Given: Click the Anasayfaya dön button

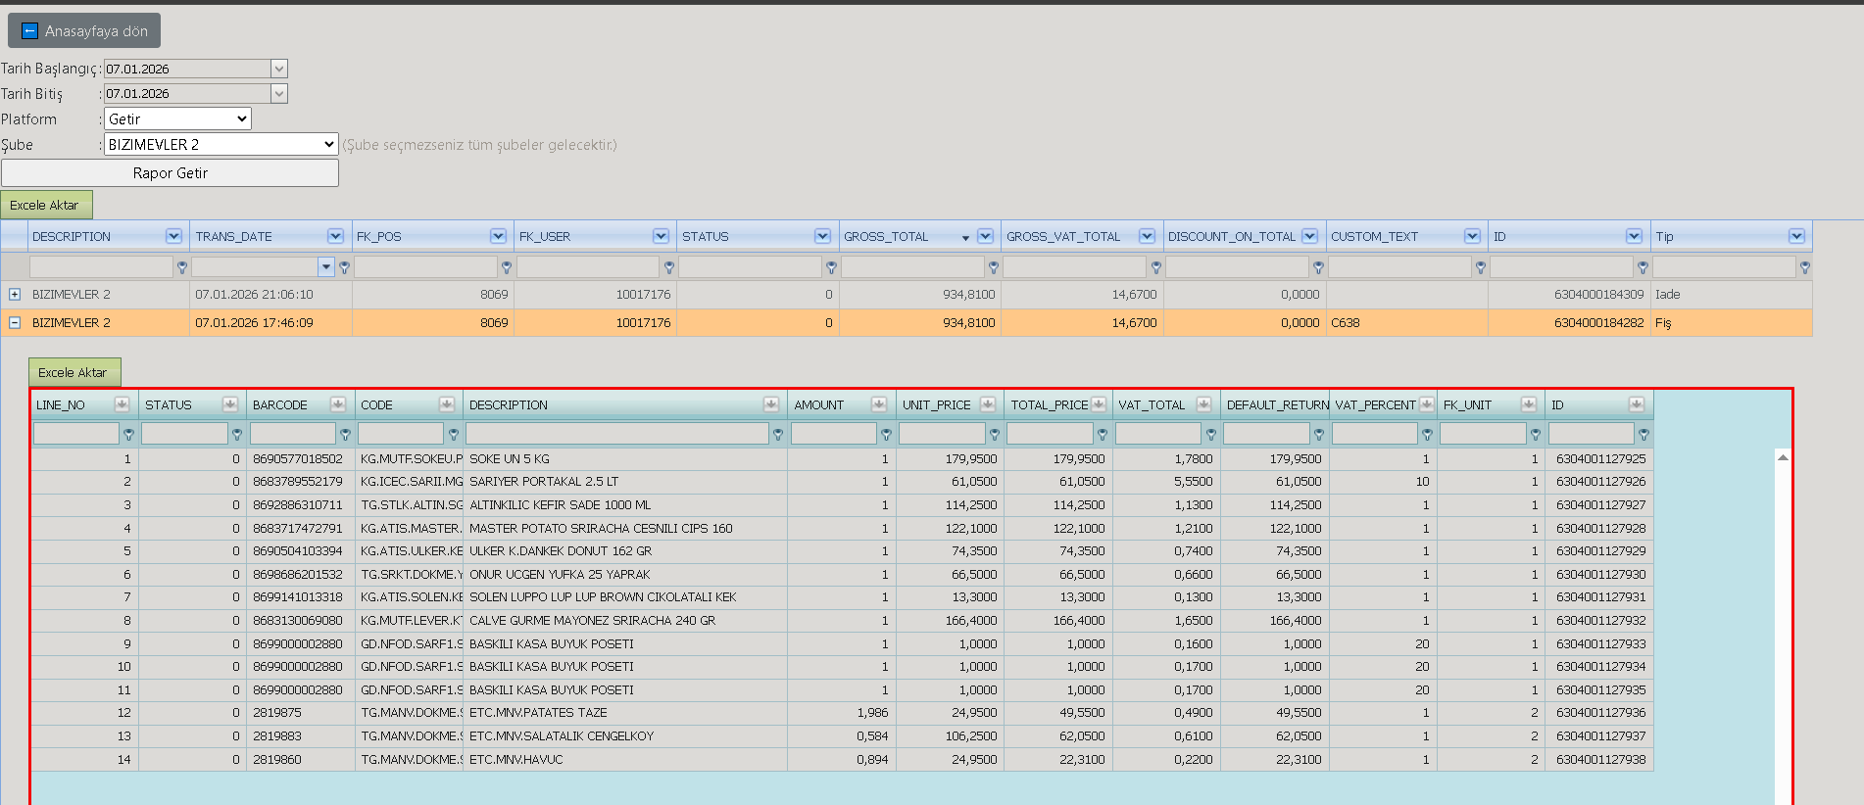Looking at the screenshot, I should click(x=84, y=30).
